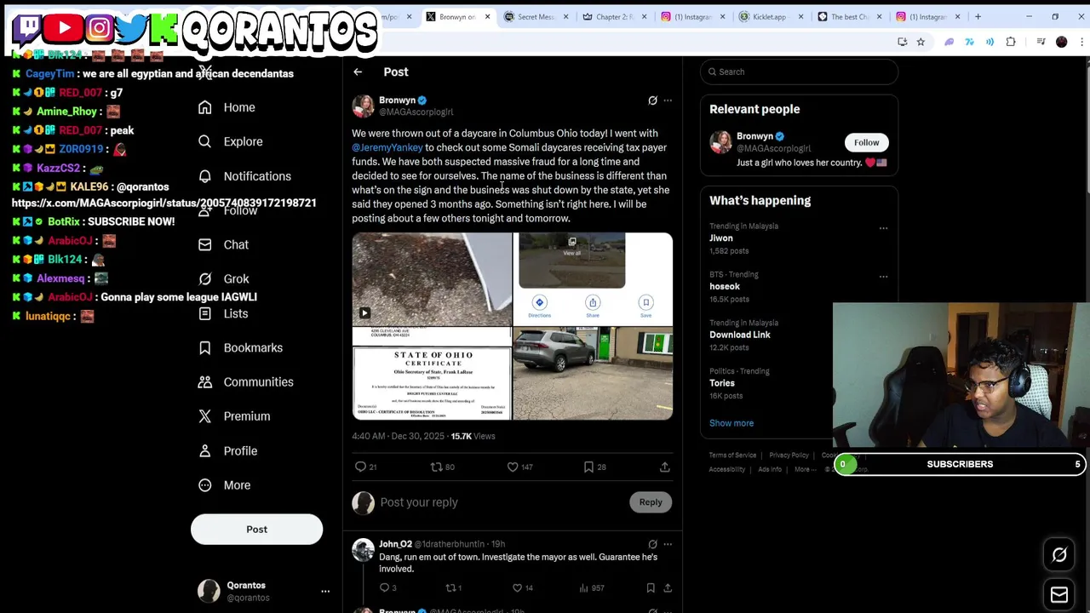Close the Bronwyn on X browser tab

(487, 16)
